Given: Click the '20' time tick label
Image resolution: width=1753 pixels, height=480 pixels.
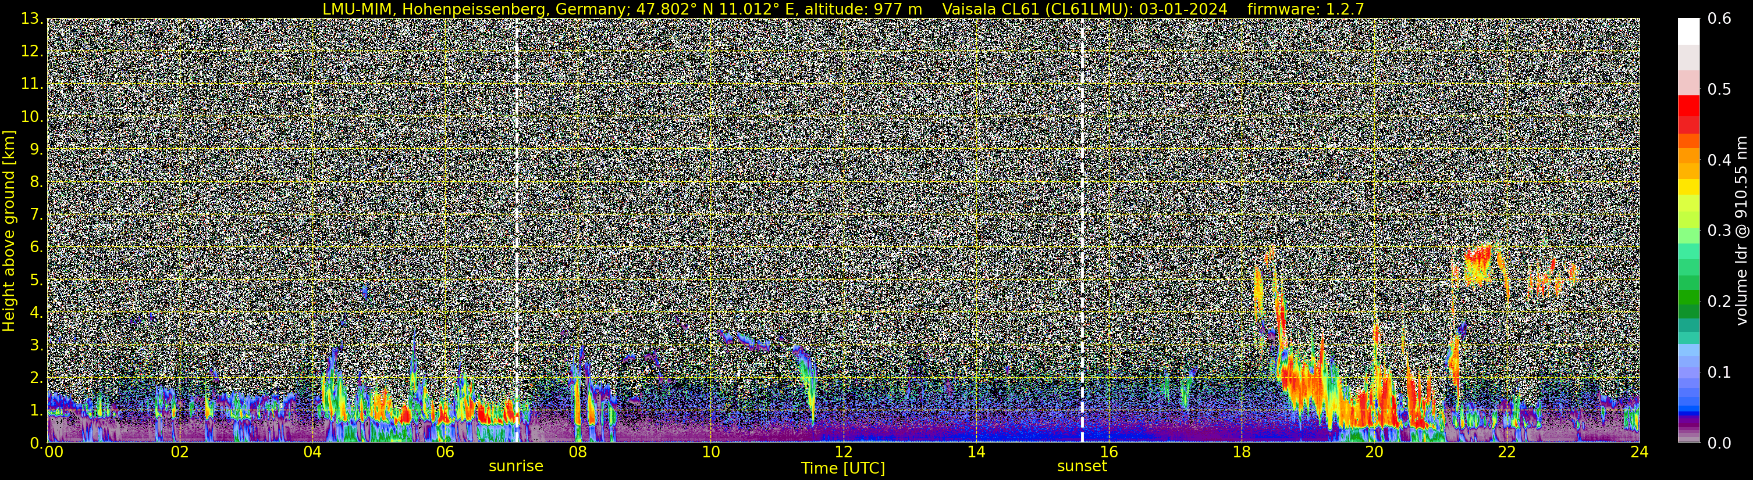Looking at the screenshot, I should click(x=1374, y=453).
